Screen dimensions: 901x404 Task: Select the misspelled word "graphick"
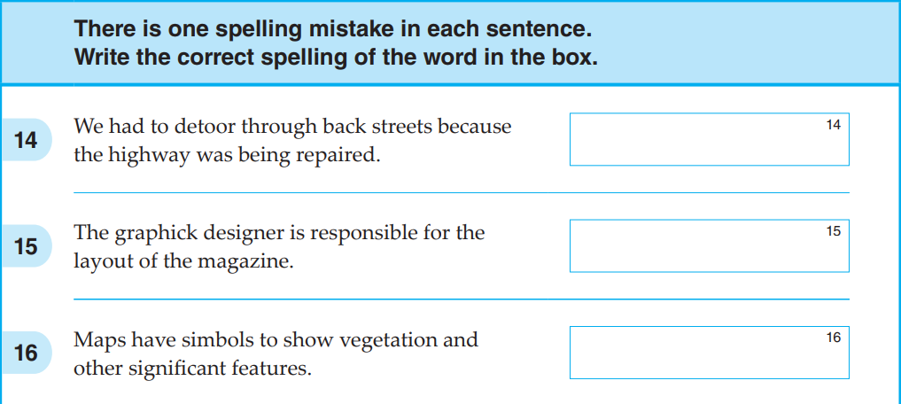[151, 233]
